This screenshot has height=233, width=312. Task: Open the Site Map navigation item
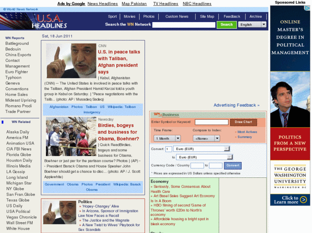tap(207, 16)
